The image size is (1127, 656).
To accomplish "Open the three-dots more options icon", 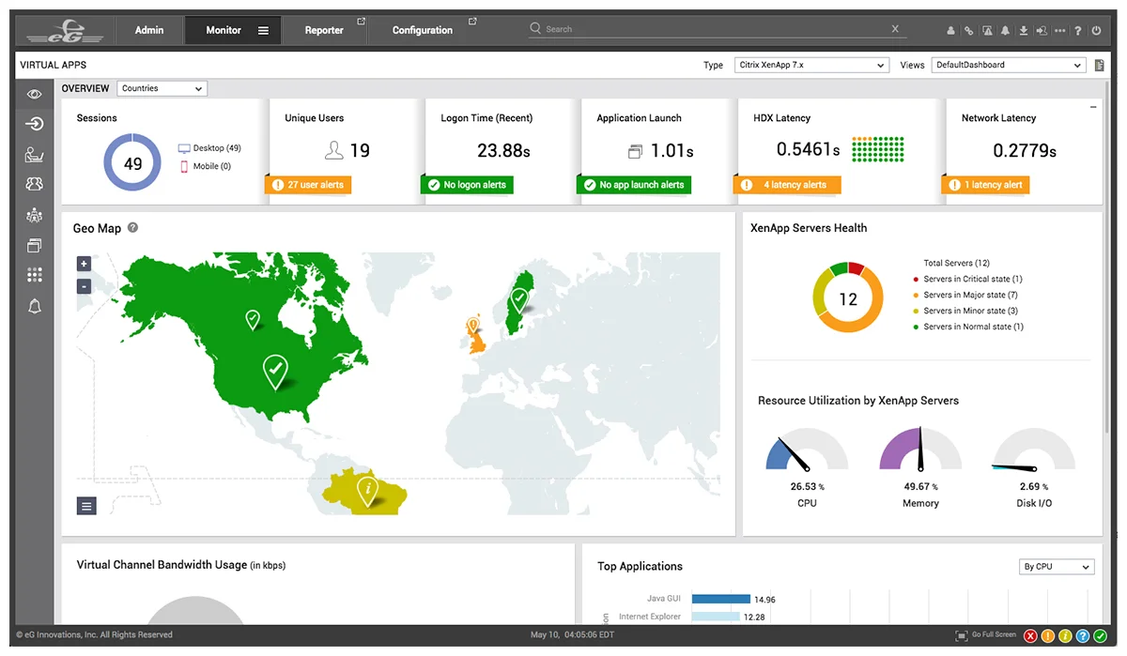I will (1060, 31).
